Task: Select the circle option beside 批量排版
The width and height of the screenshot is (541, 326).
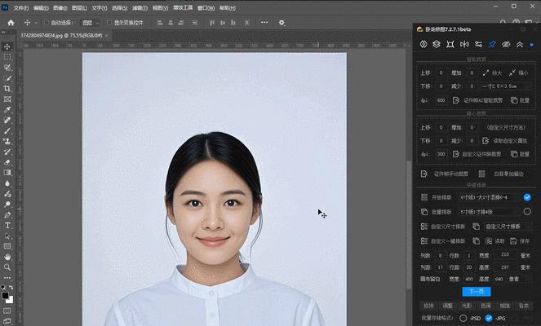Action: [x=527, y=212]
